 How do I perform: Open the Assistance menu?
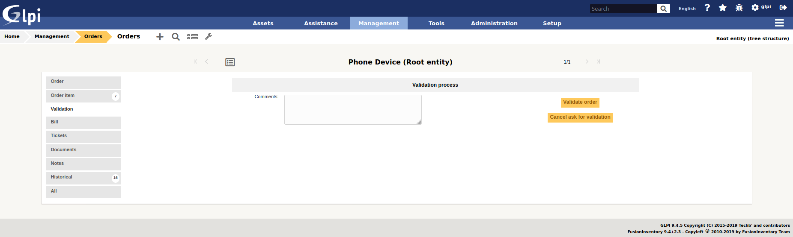click(x=321, y=23)
